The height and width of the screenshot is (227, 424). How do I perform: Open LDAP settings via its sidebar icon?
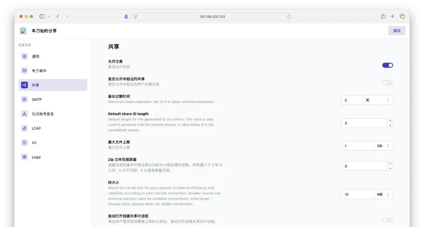24,128
